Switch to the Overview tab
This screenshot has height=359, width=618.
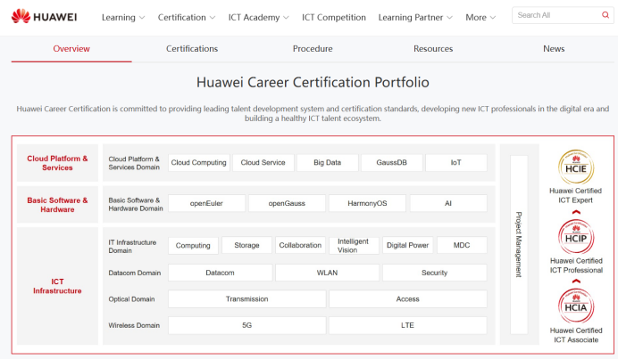pyautogui.click(x=71, y=49)
